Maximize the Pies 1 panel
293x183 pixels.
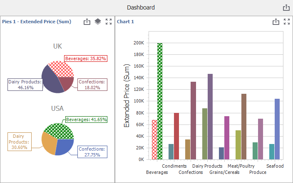(109, 22)
